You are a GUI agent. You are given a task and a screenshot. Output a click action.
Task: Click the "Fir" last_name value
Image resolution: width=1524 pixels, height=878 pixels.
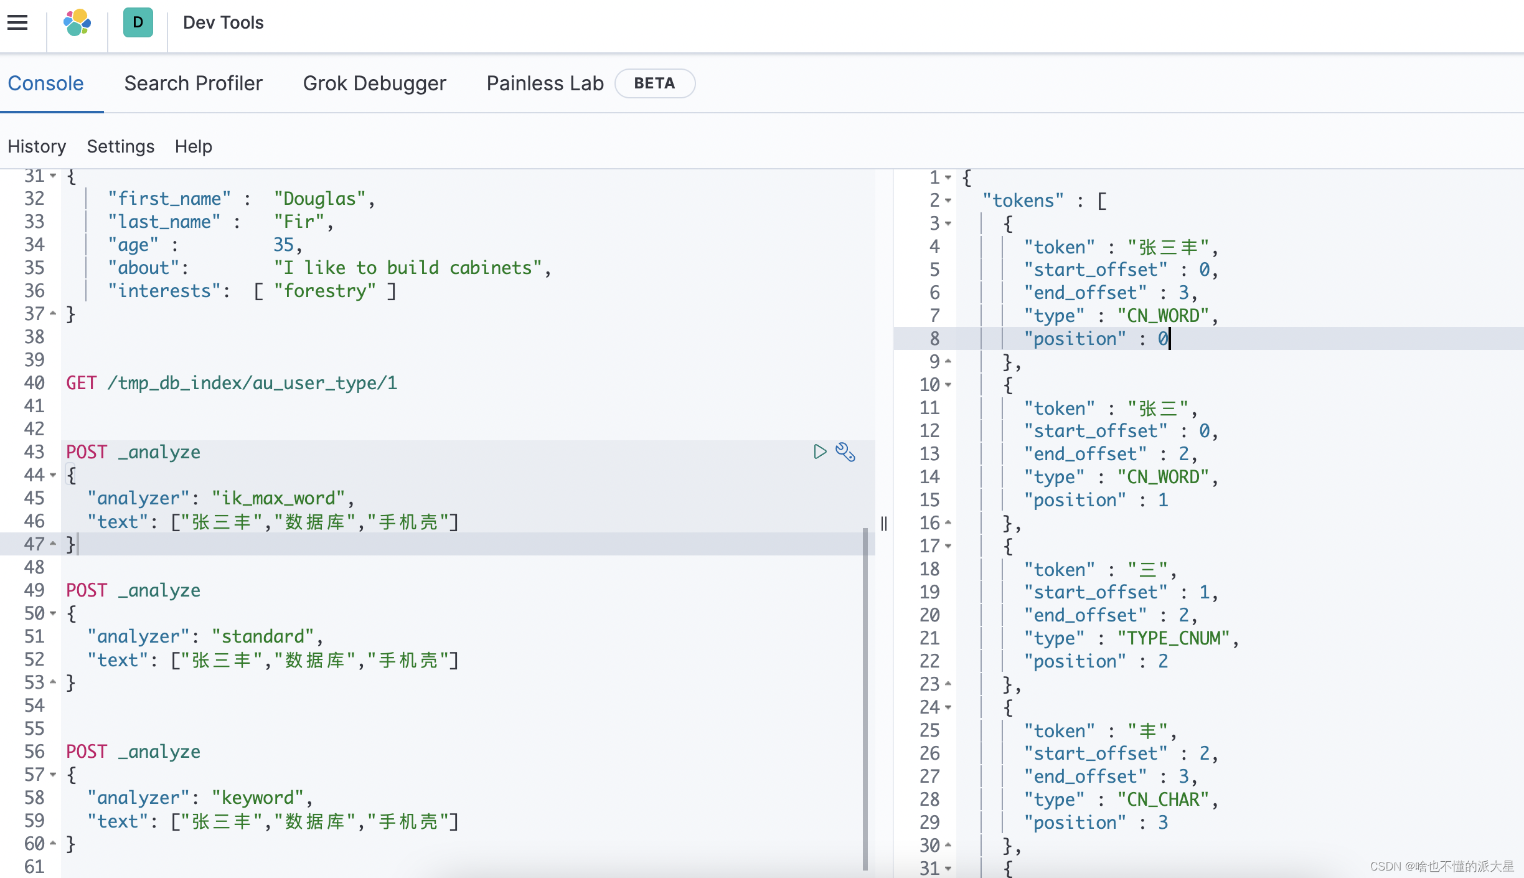[x=299, y=221]
